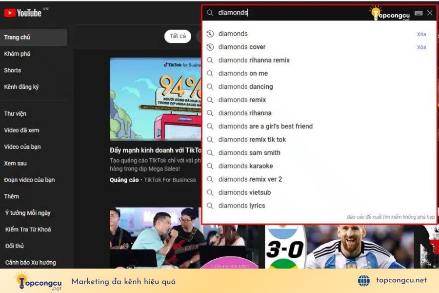Viewport: 439px width, 293px height.
Task: Remove "diamonds" history entry via Xóa
Action: pos(421,34)
